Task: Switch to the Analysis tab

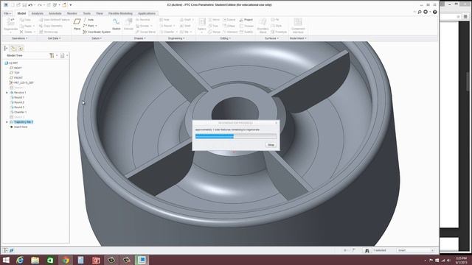Action: [x=38, y=13]
